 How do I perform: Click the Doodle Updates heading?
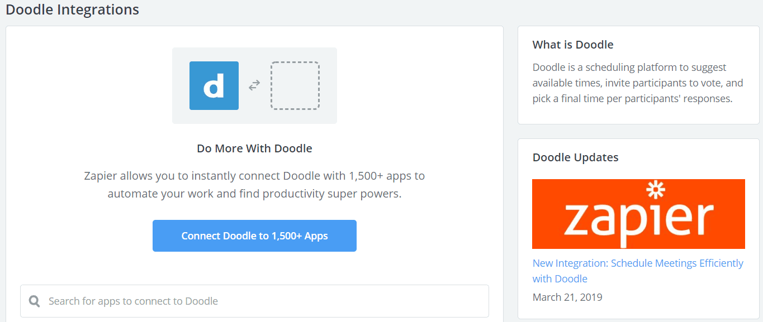[x=576, y=157]
